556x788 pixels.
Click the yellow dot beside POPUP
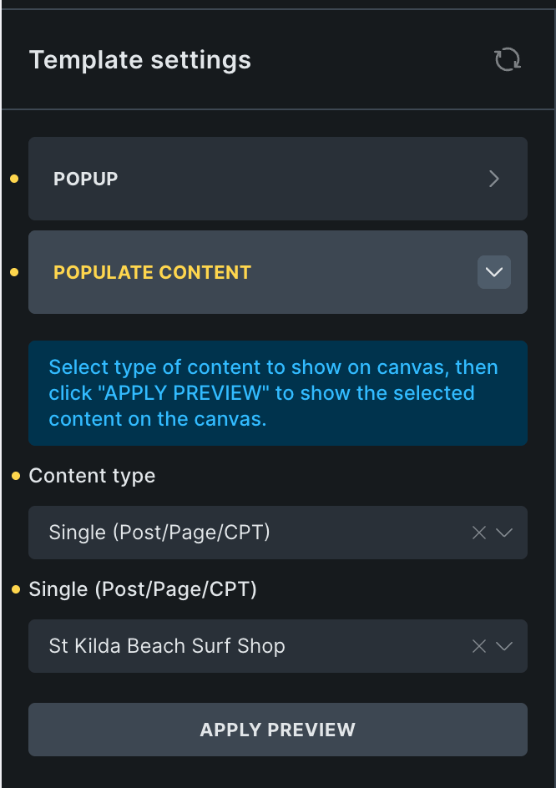(14, 179)
